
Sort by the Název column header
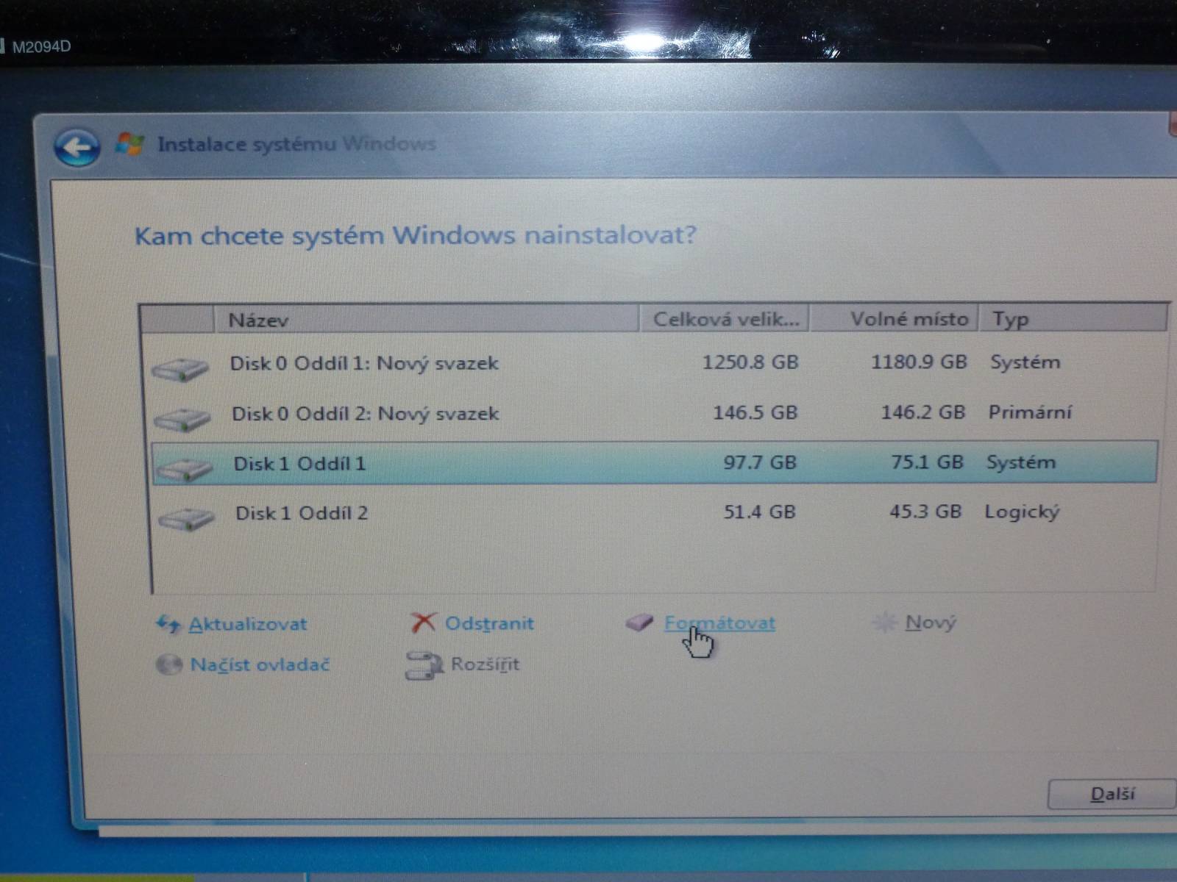click(427, 320)
